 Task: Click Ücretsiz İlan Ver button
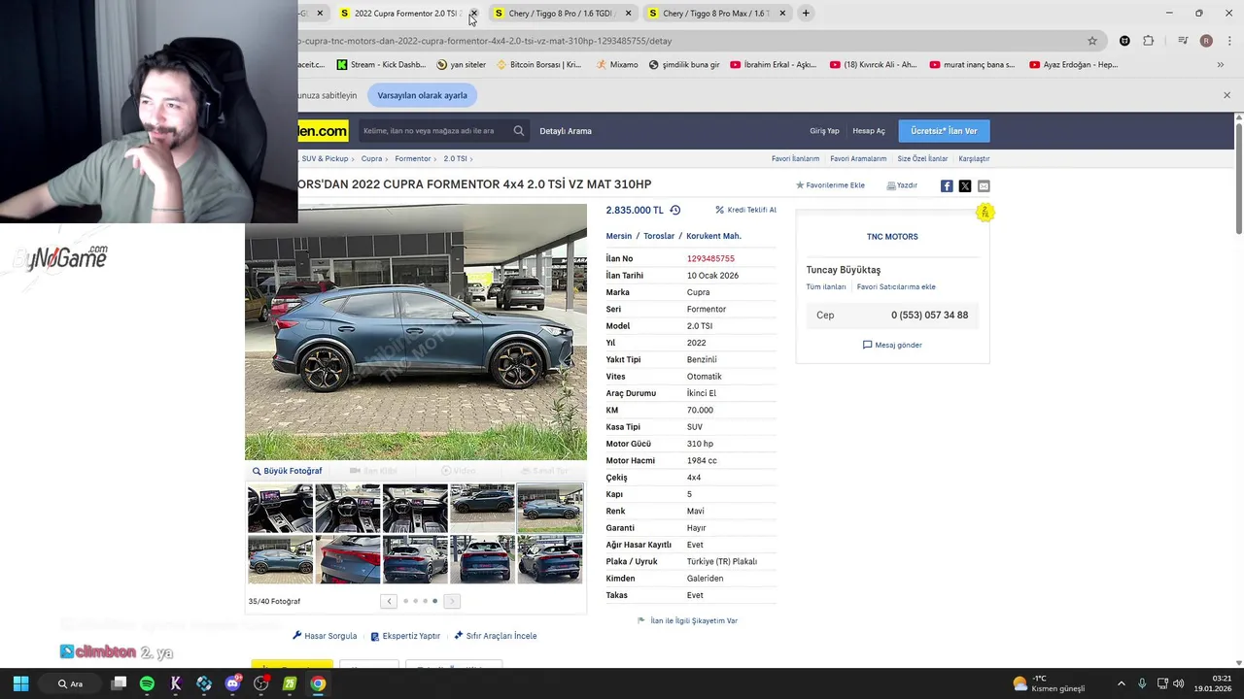coord(944,131)
